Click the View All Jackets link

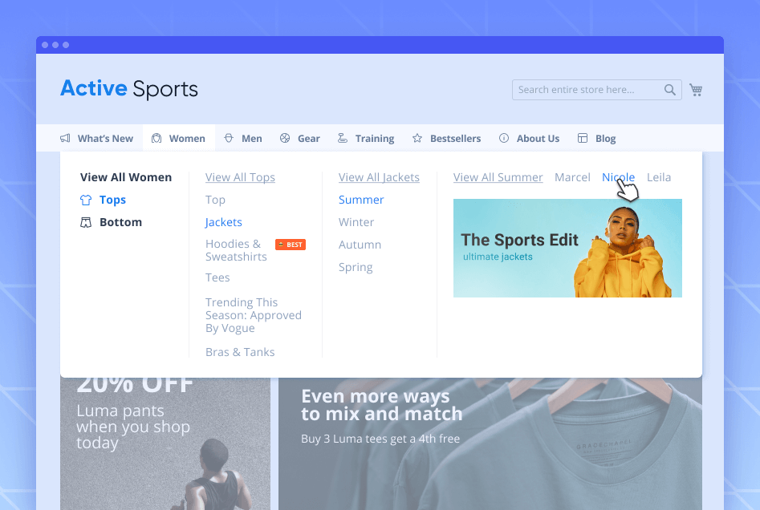[x=379, y=177]
